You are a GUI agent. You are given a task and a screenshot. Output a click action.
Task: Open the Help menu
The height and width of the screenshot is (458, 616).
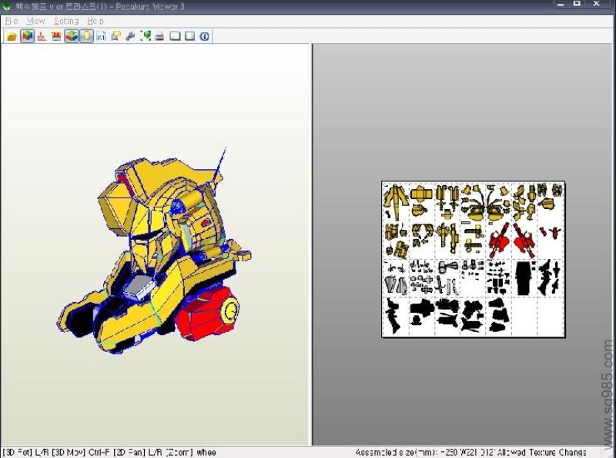pos(95,21)
